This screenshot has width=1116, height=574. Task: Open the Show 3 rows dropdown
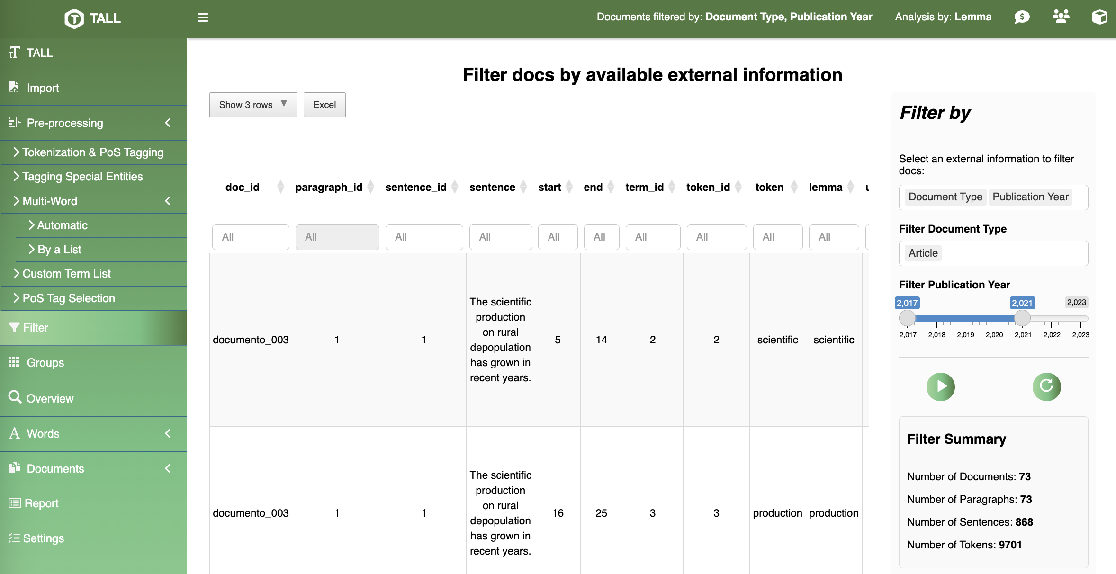point(253,105)
